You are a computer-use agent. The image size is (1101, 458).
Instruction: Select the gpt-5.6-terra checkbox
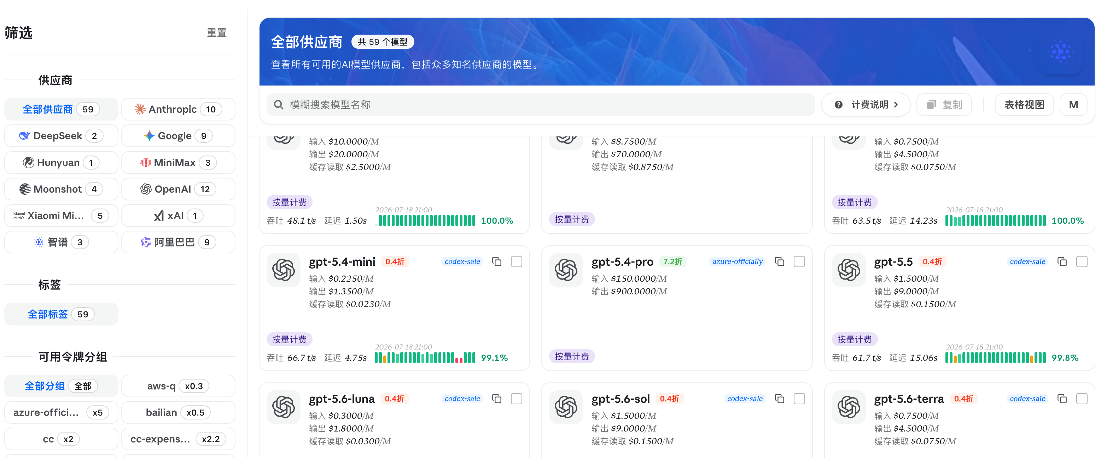point(1082,399)
